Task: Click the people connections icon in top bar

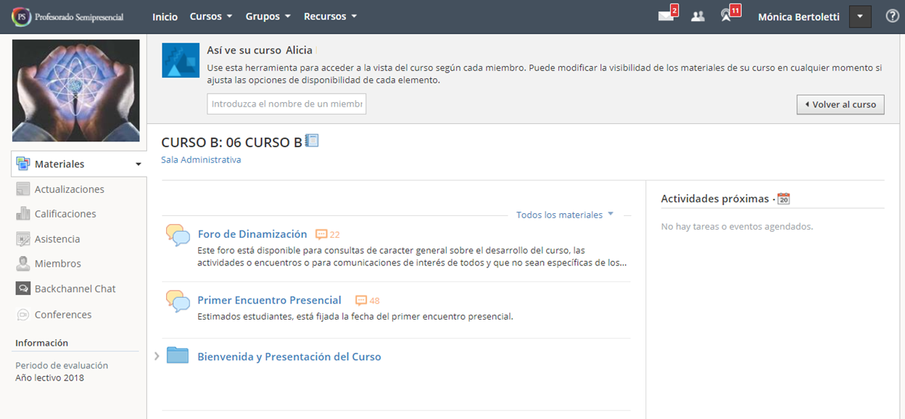Action: 698,15
